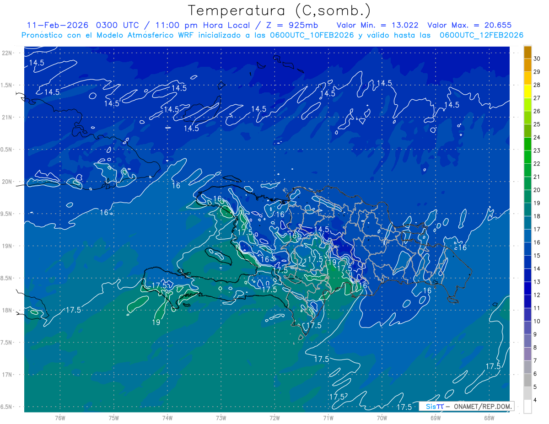Image resolution: width=549 pixels, height=424 pixels.
Task: Click the "14.5" contour label inside Dominican Republic
Action: 321,229
